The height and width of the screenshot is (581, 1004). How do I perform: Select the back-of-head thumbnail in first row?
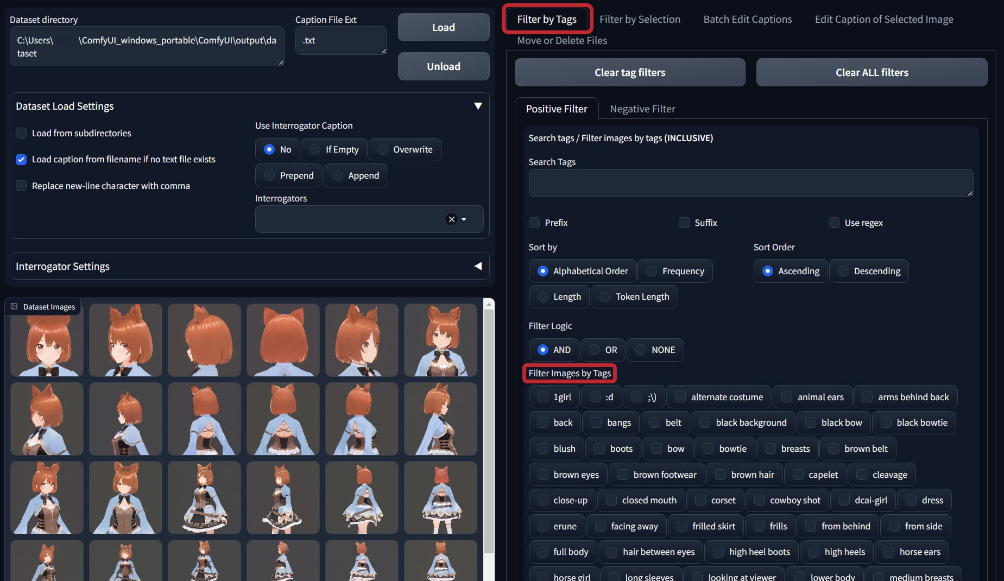tap(283, 340)
